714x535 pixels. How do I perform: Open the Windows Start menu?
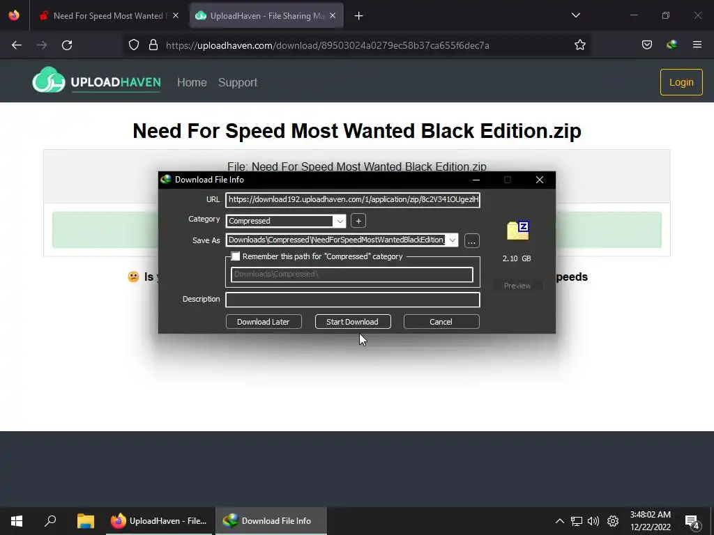tap(17, 521)
